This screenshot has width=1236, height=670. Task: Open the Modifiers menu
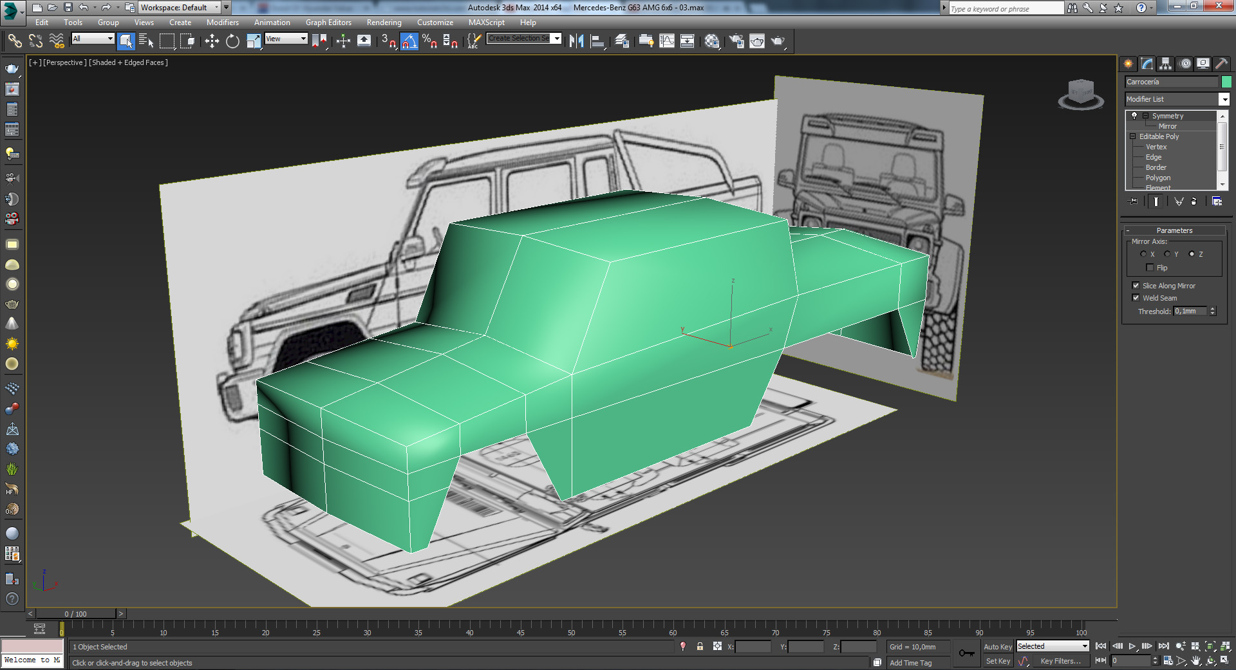tap(222, 23)
